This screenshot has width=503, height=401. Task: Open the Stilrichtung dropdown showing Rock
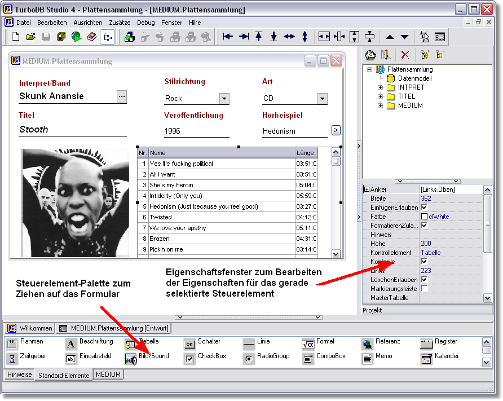(x=224, y=99)
